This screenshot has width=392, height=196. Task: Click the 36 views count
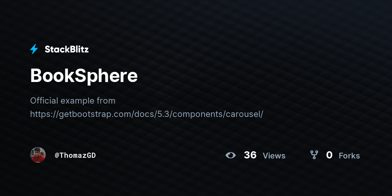(x=250, y=155)
